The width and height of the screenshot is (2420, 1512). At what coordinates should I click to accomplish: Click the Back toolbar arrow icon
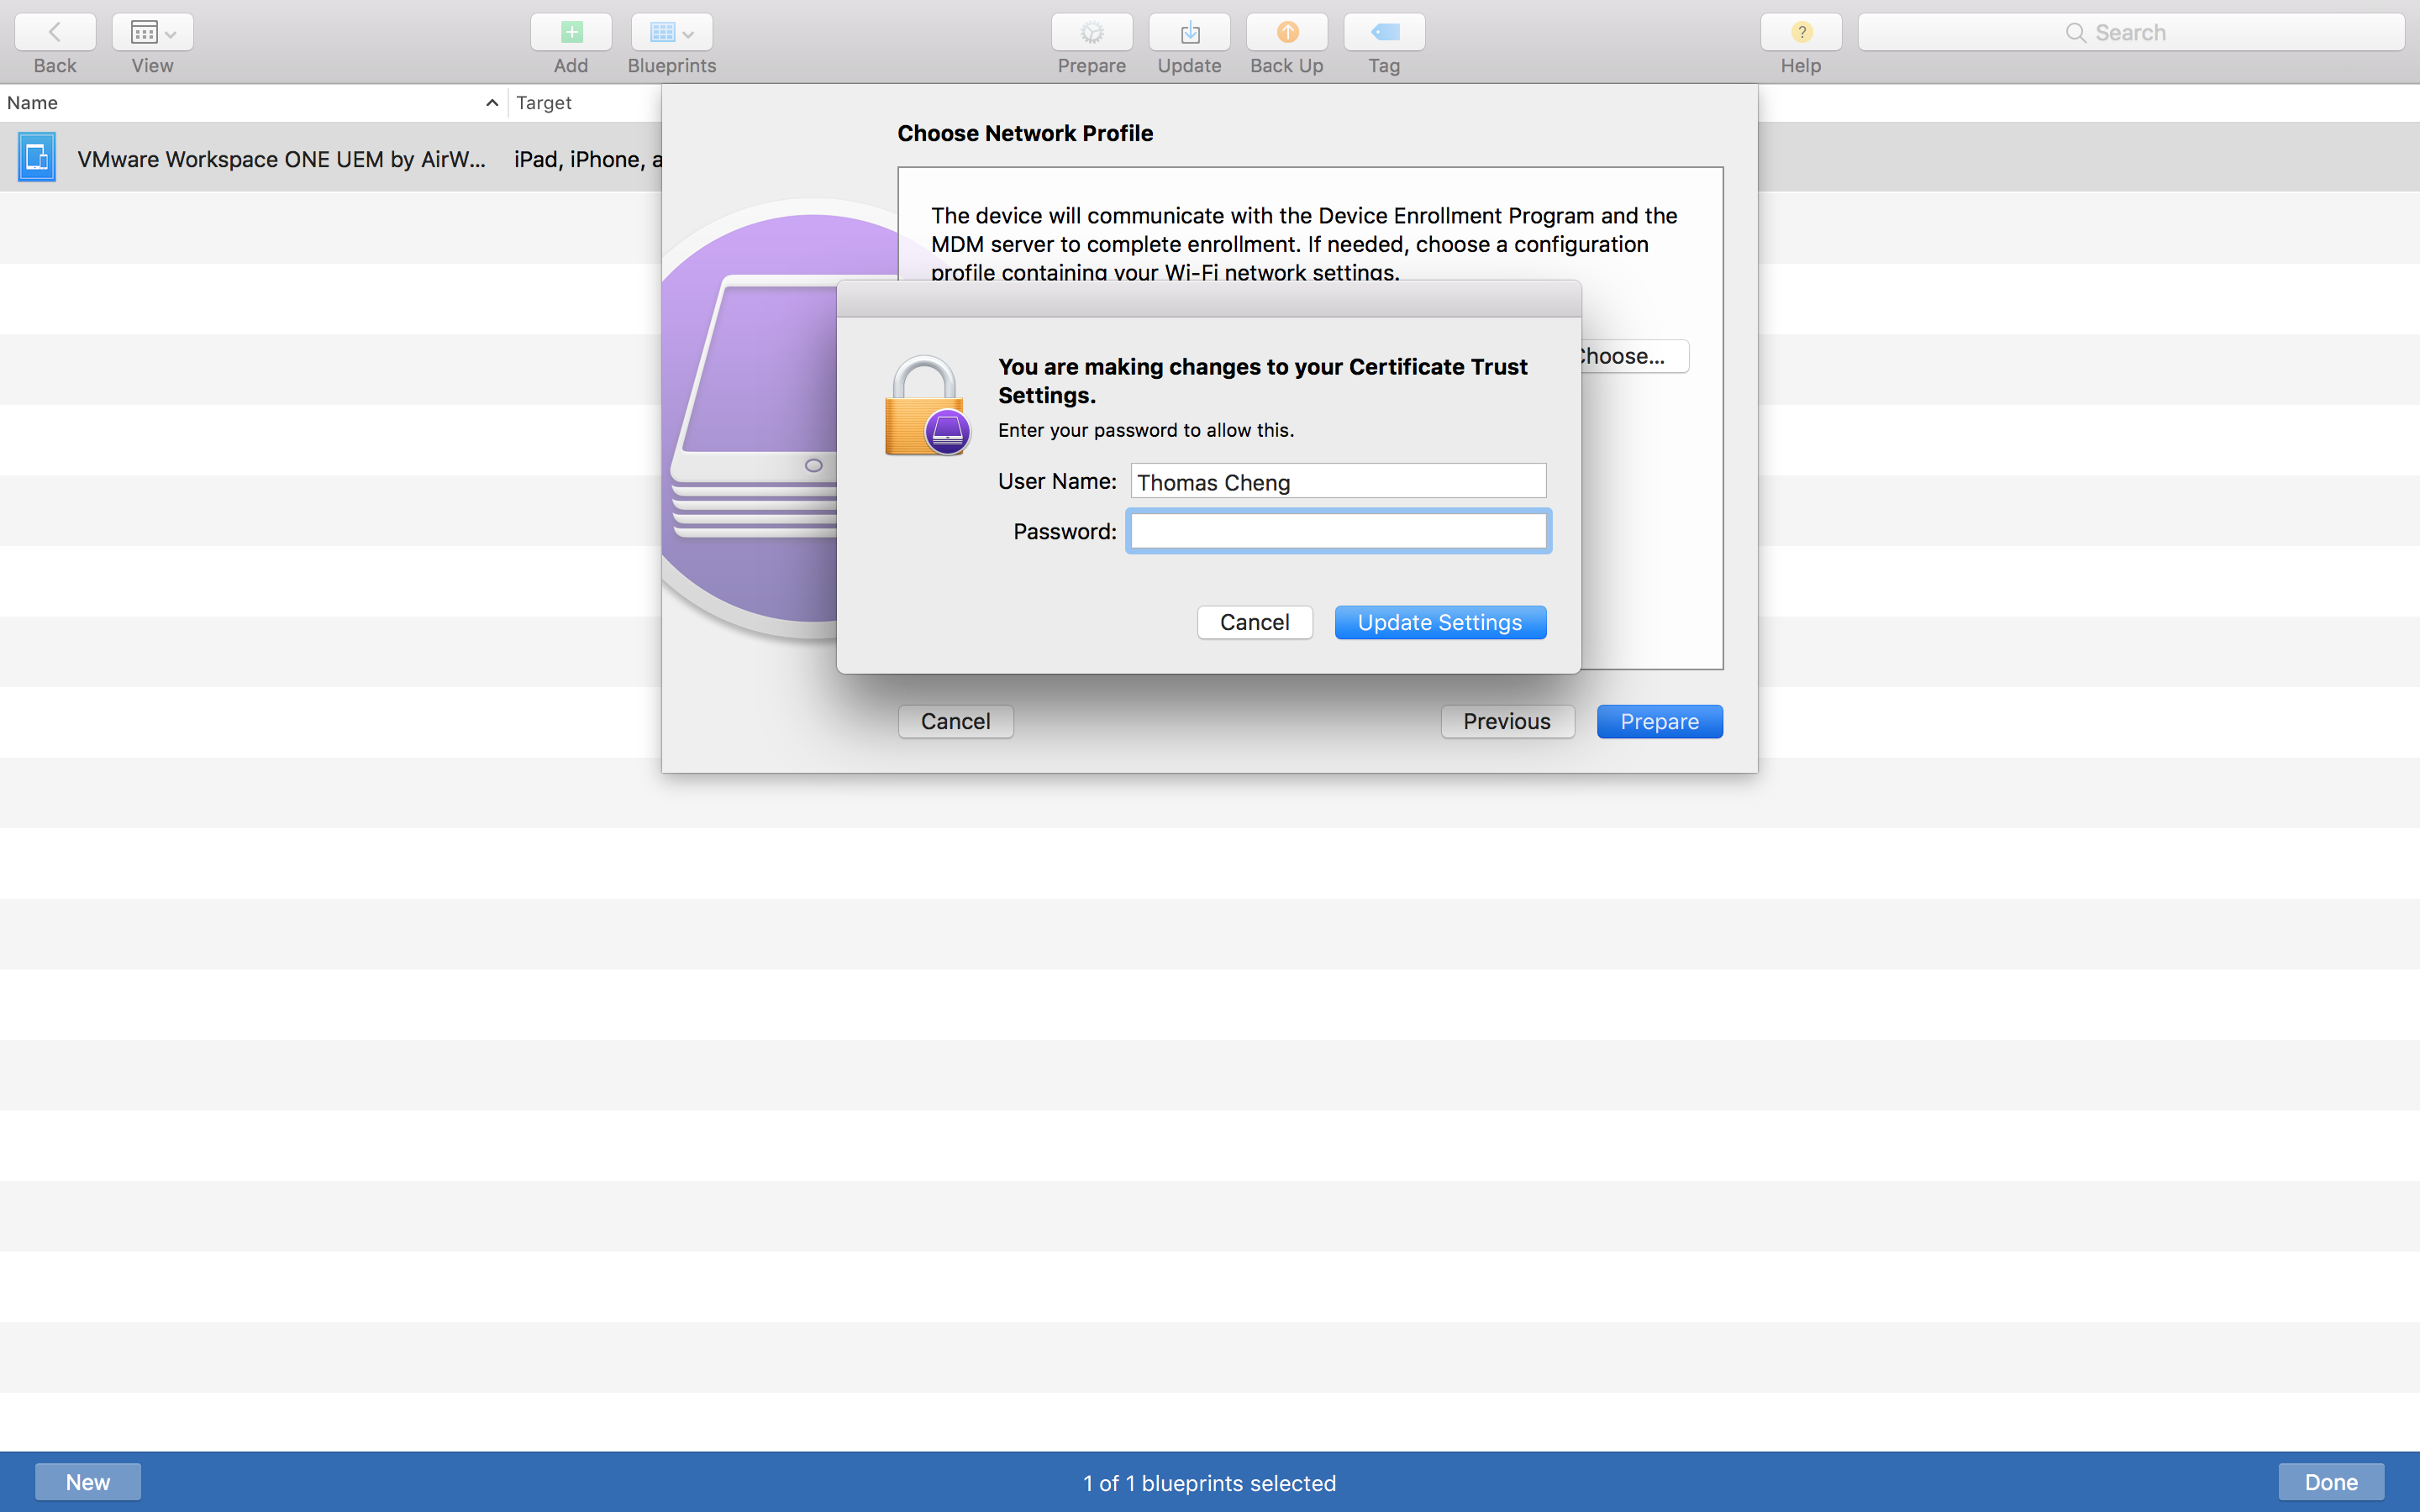(55, 32)
